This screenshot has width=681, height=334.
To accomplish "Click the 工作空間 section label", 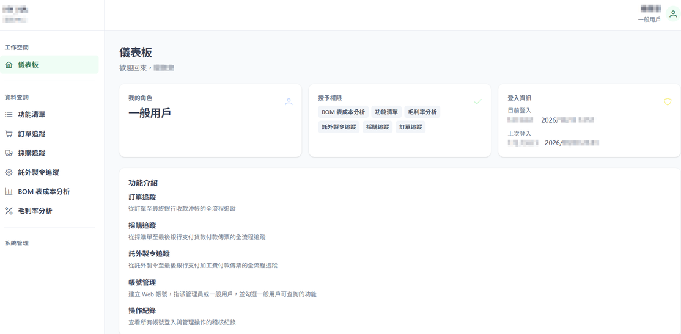I will (x=17, y=47).
